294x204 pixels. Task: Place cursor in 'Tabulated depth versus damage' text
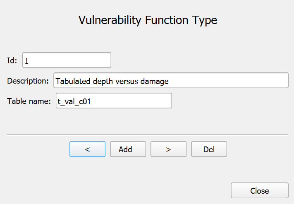pyautogui.click(x=112, y=81)
